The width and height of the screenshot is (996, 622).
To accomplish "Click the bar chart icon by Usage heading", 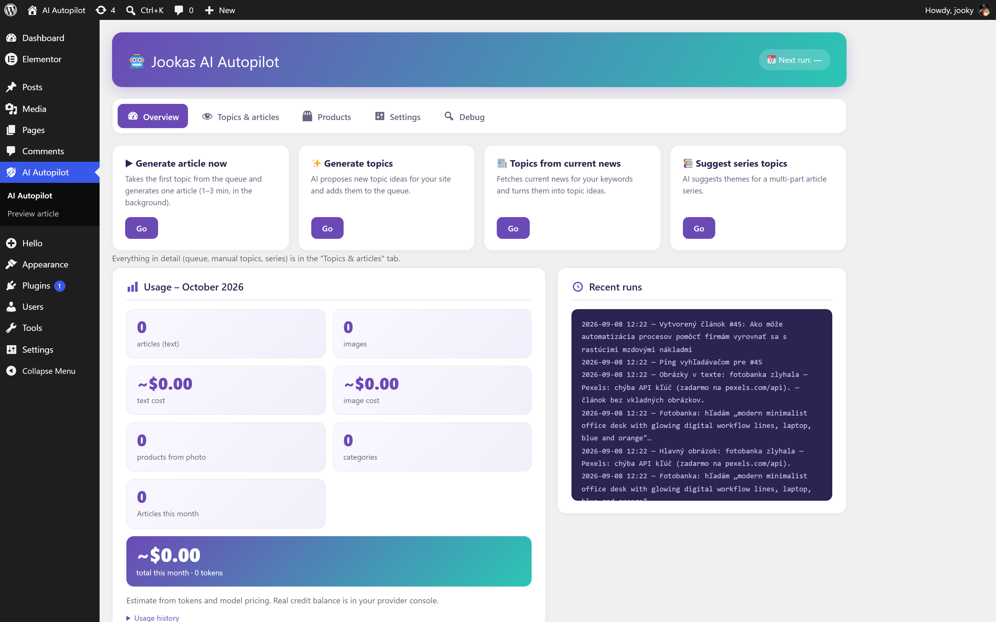I will coord(133,287).
